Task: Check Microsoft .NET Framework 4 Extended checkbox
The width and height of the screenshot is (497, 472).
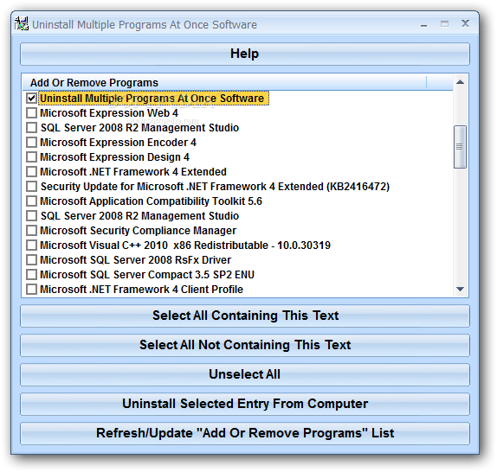Action: 31,172
